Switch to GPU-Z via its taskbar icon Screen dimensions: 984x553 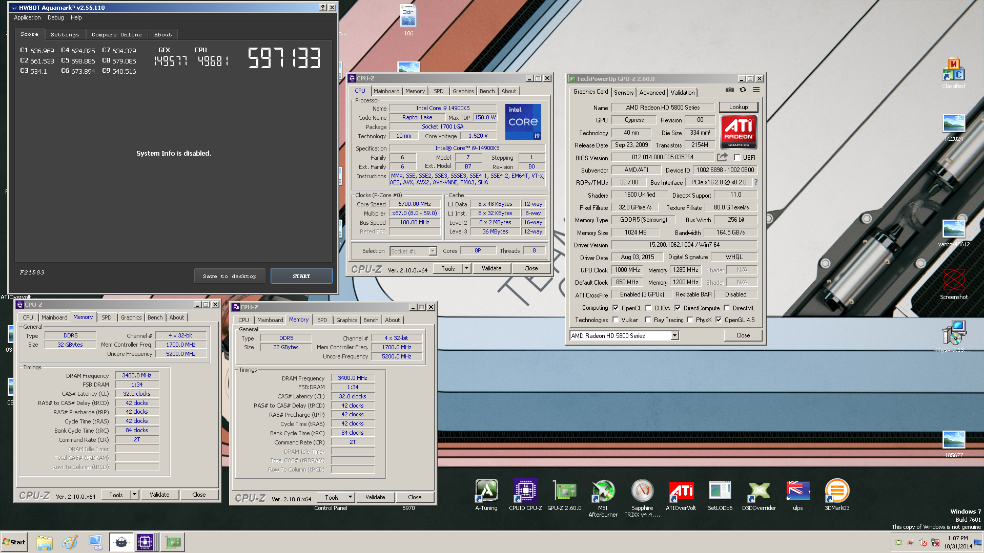[x=173, y=542]
